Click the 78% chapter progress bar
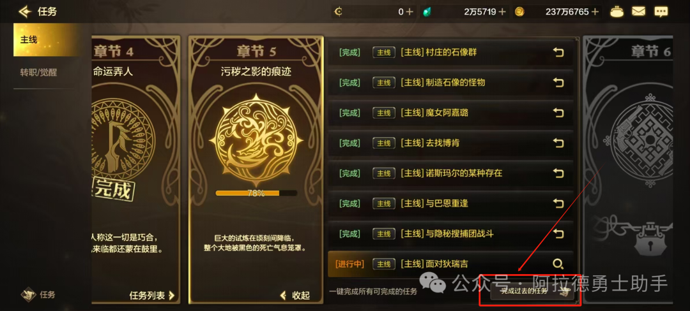Image resolution: width=690 pixels, height=311 pixels. pos(256,193)
